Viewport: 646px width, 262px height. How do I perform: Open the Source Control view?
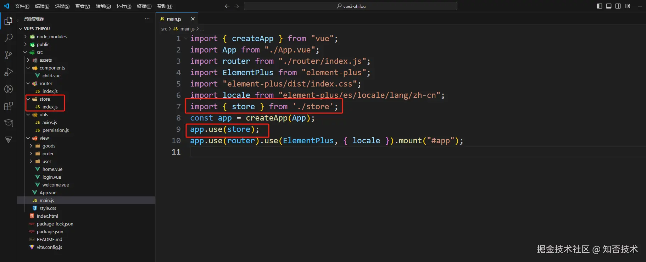click(x=9, y=55)
